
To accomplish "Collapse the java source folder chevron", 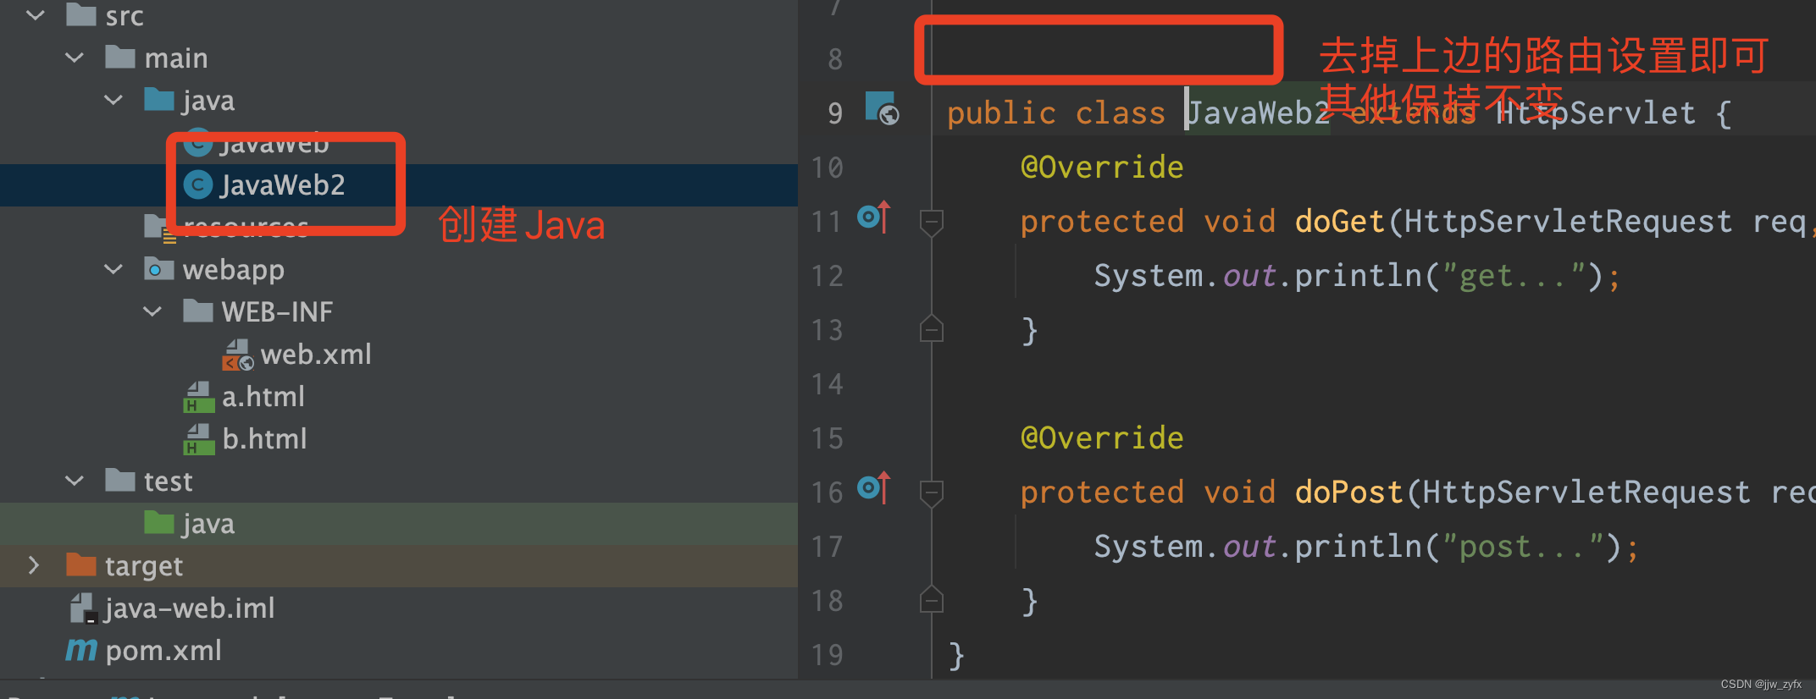I will [113, 100].
